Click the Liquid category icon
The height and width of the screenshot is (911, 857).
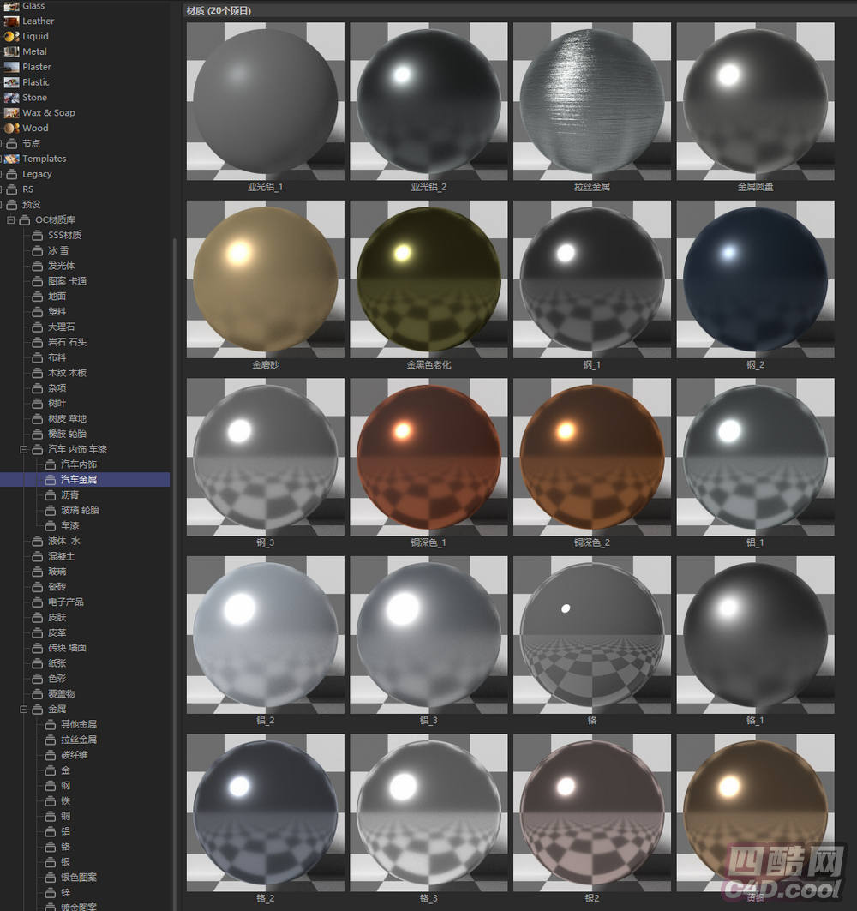coord(11,36)
